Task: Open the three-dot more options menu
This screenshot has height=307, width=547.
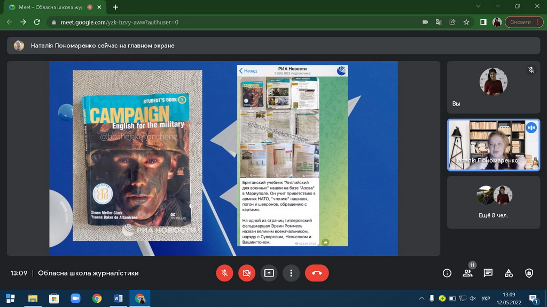Action: [291, 273]
